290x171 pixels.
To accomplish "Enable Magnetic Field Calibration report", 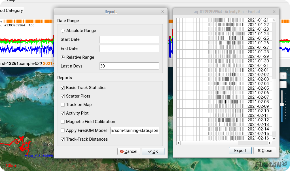I will (x=63, y=122).
